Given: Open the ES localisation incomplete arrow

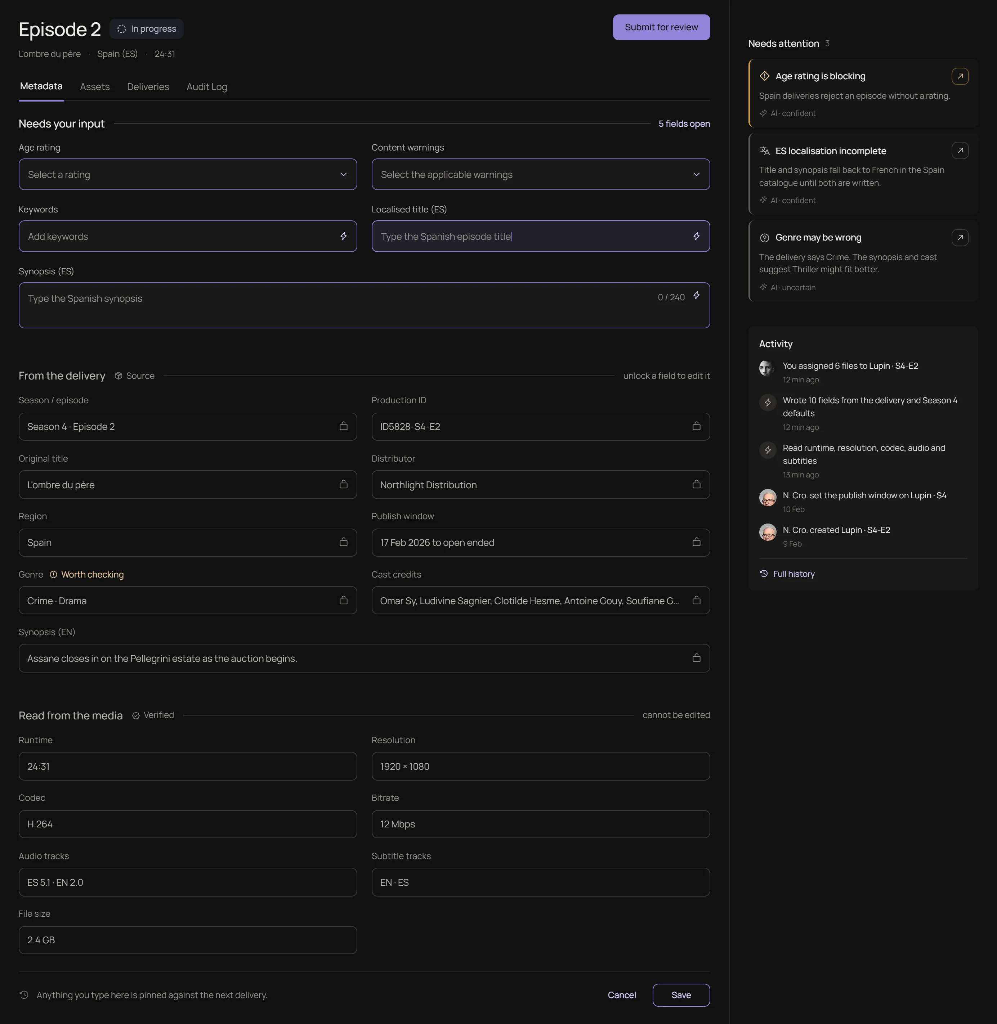Looking at the screenshot, I should [960, 151].
